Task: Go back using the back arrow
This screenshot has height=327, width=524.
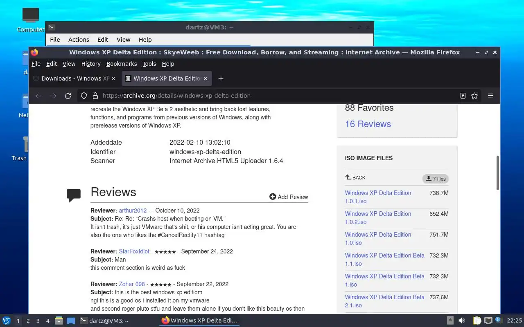Action: (x=38, y=96)
